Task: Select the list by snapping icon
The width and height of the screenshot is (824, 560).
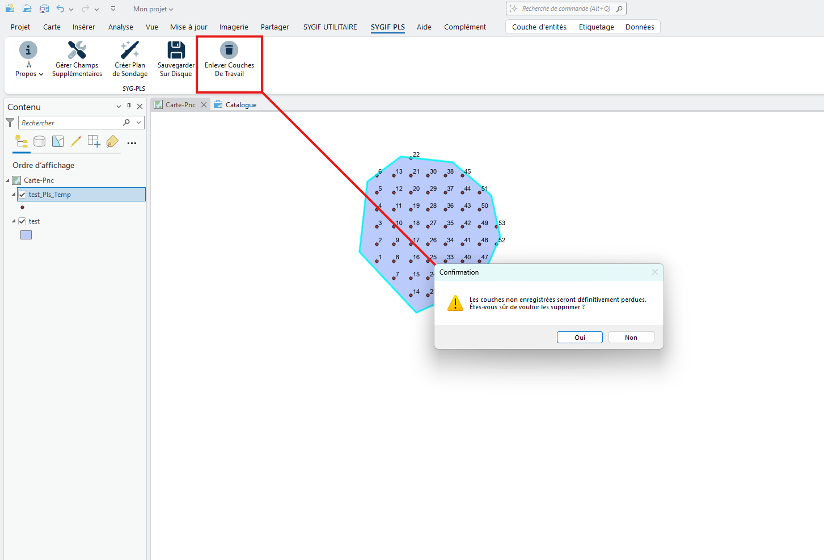Action: coord(94,141)
